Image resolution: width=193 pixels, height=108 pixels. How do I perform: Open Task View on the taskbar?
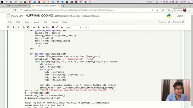pyautogui.click(x=16, y=2)
